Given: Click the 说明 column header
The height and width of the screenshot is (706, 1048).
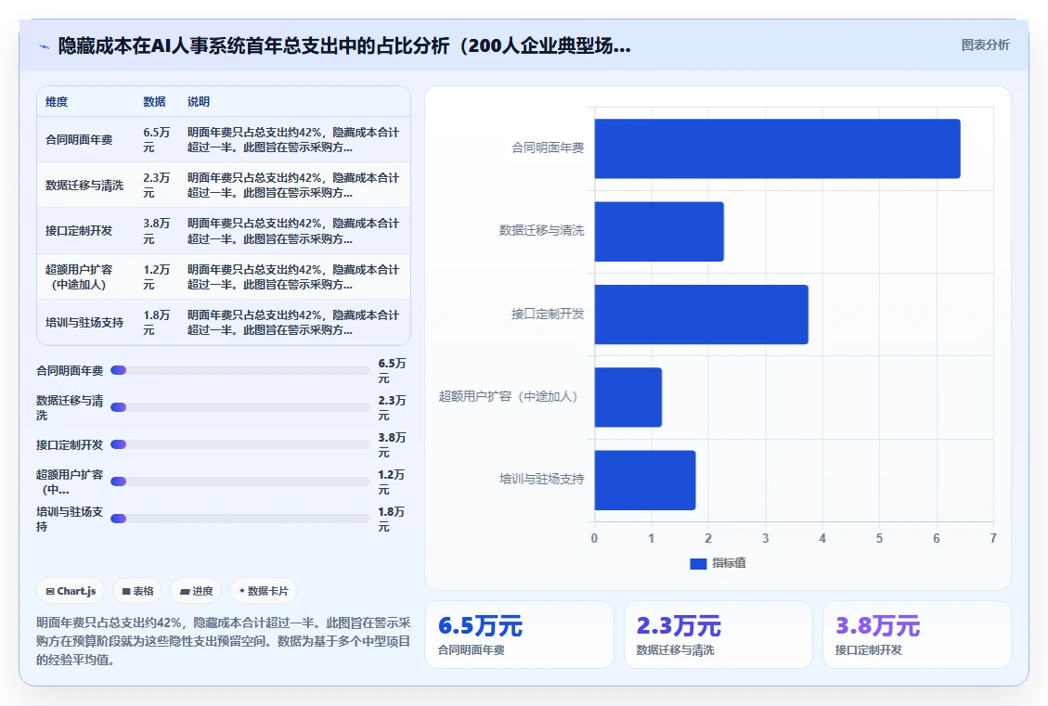Looking at the screenshot, I should point(199,101).
